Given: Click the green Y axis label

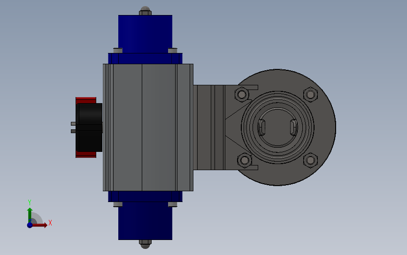Looking at the screenshot, I should [x=29, y=202].
